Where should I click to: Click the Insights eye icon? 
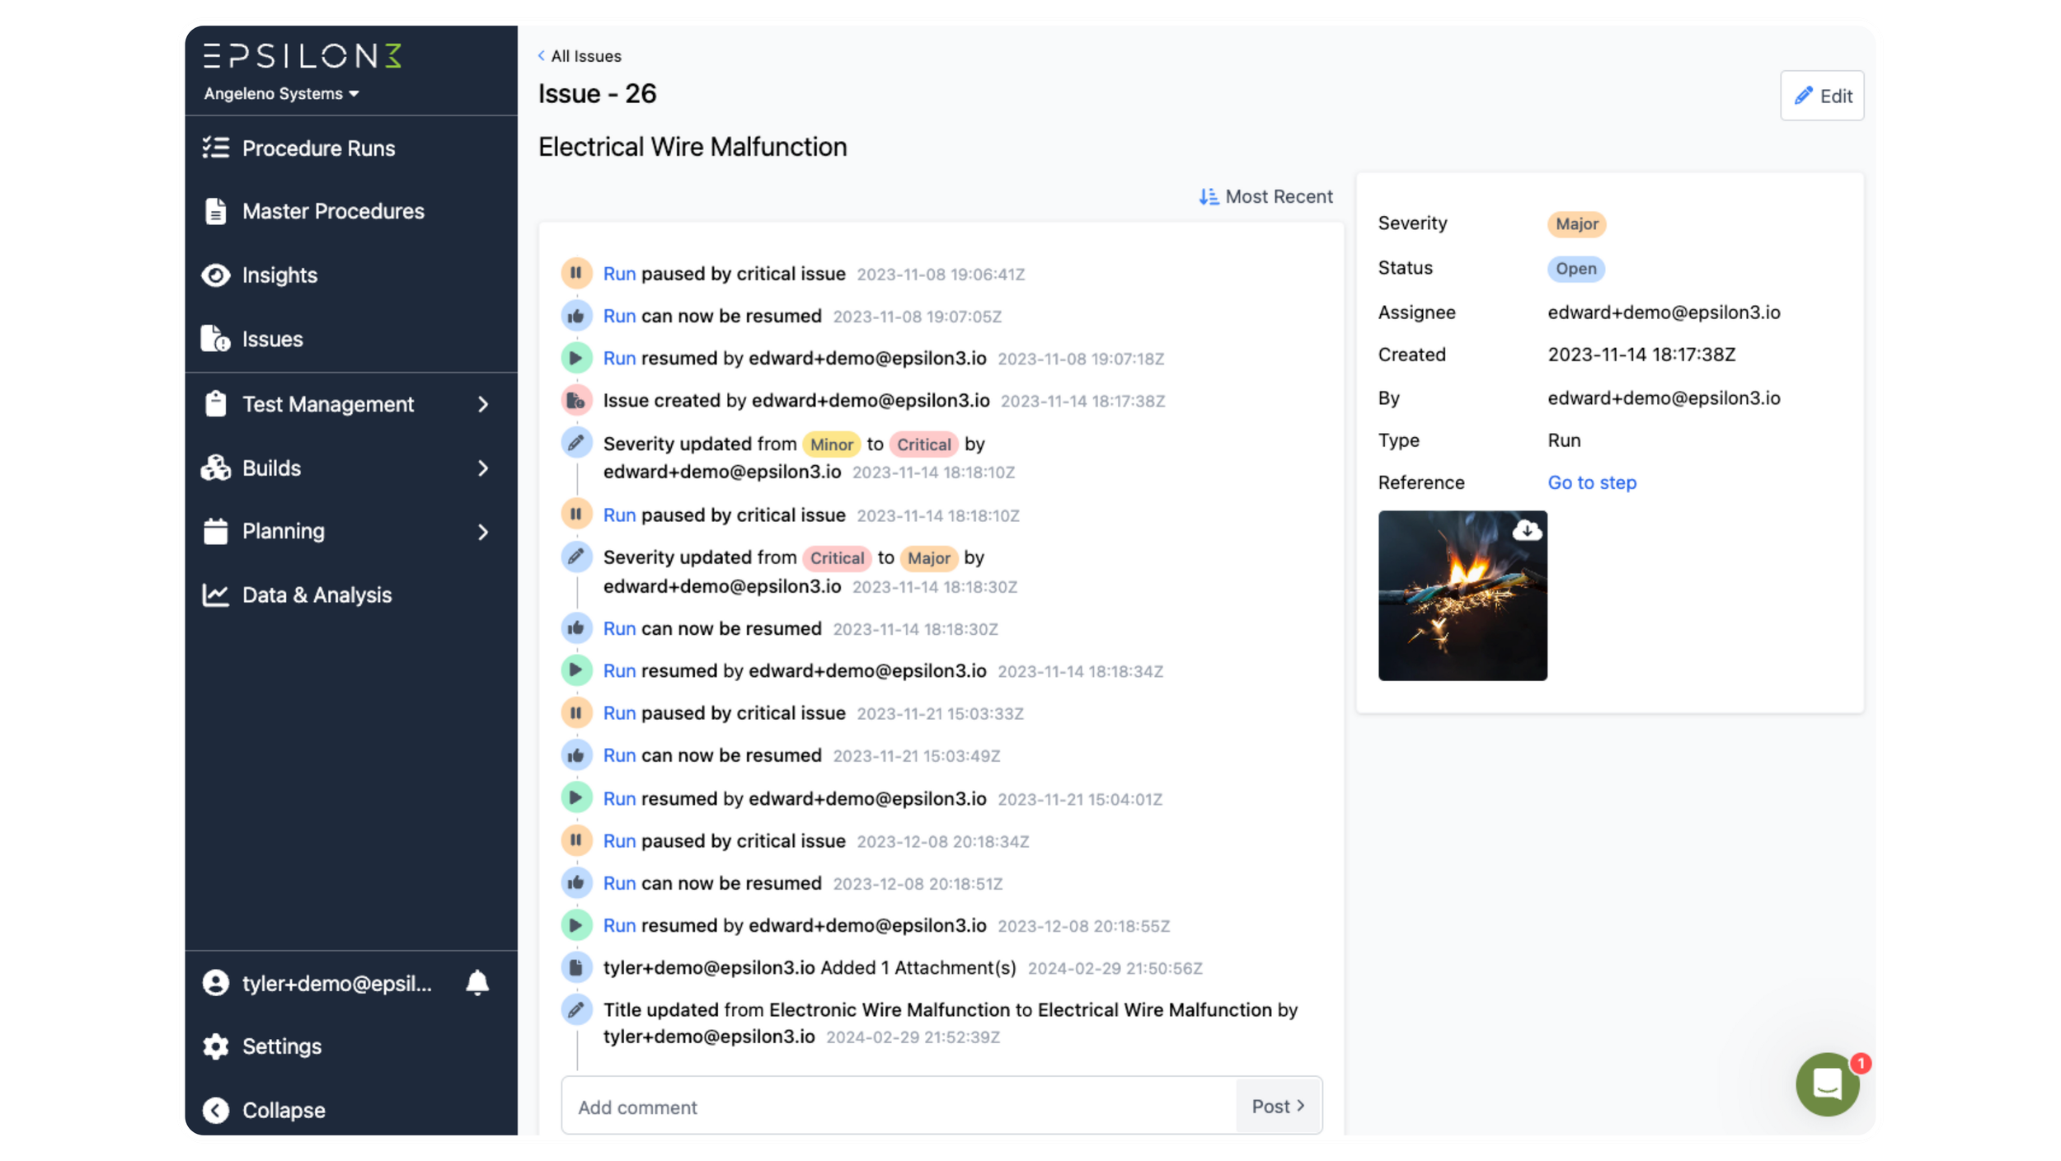[x=216, y=275]
